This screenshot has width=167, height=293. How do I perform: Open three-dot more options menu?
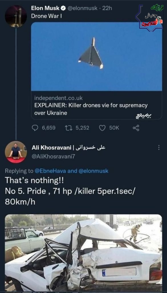point(159,147)
